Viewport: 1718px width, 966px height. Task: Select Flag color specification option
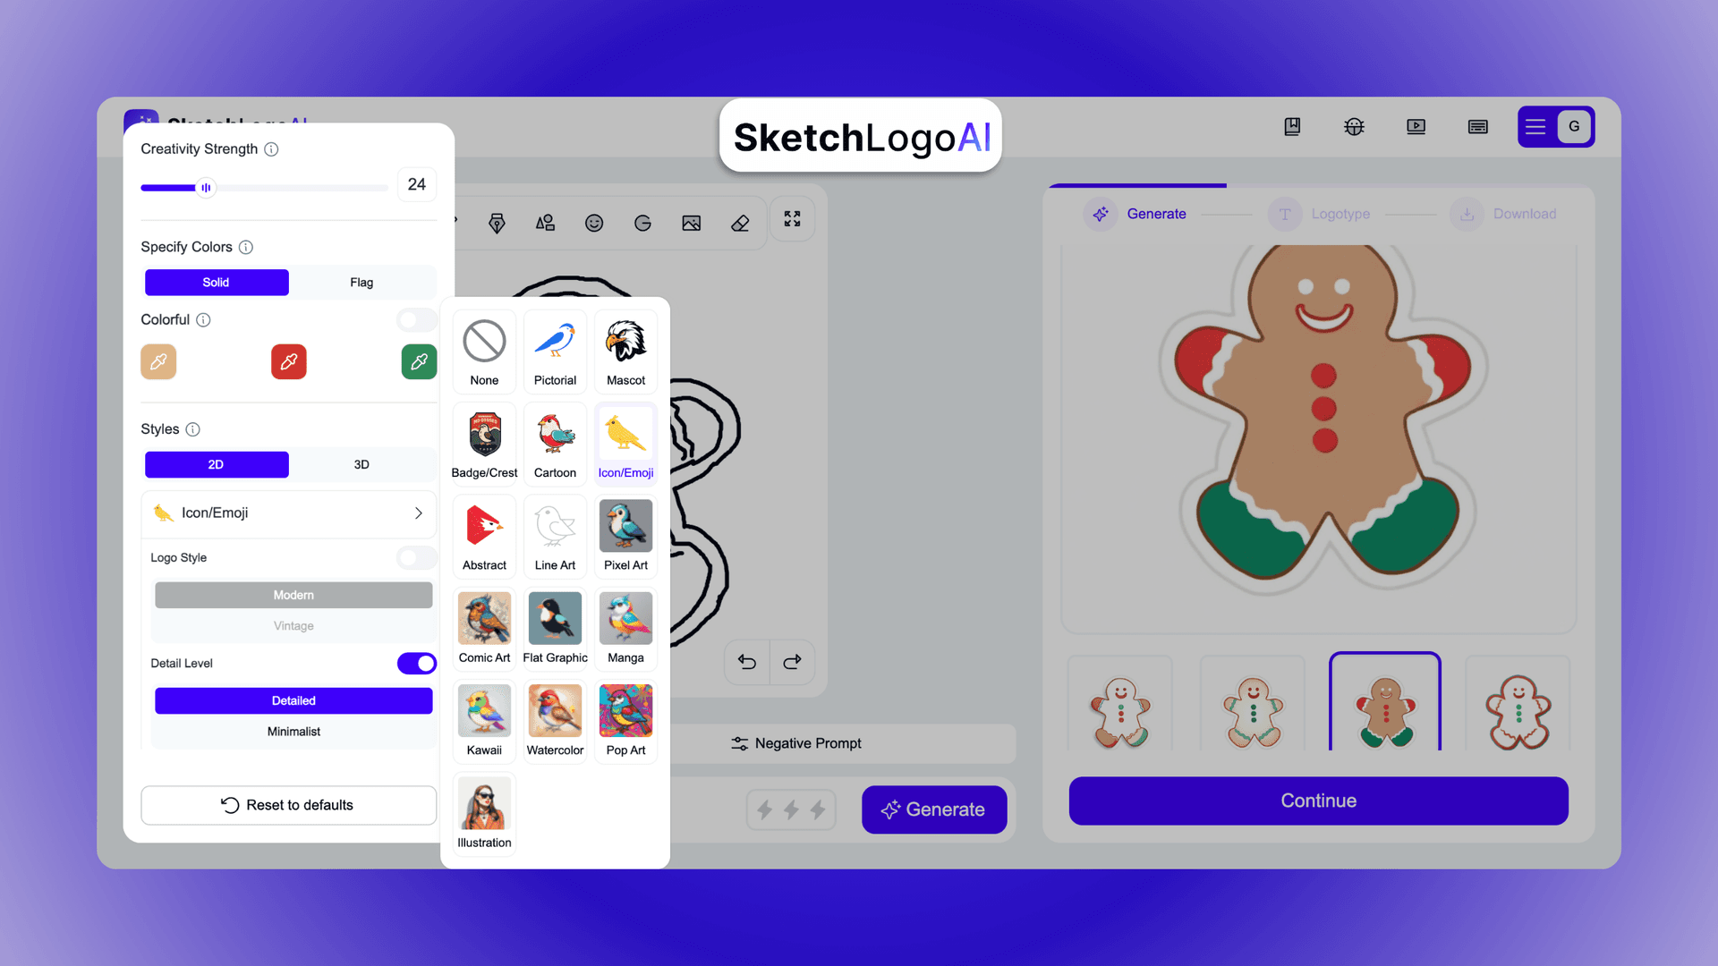362,282
